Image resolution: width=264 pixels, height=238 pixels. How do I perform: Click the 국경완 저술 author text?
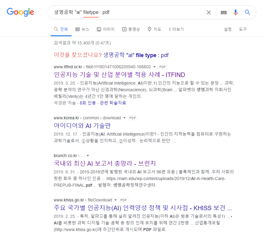(65, 103)
